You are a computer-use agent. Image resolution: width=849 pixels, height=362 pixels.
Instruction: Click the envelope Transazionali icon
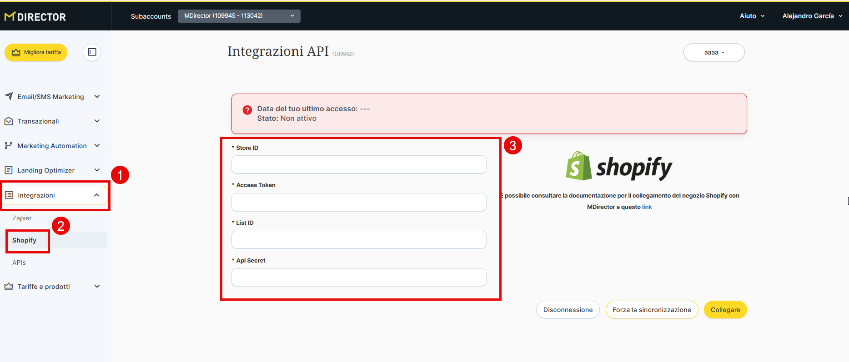[x=9, y=121]
